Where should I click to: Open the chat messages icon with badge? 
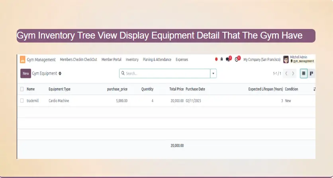[x=228, y=59]
